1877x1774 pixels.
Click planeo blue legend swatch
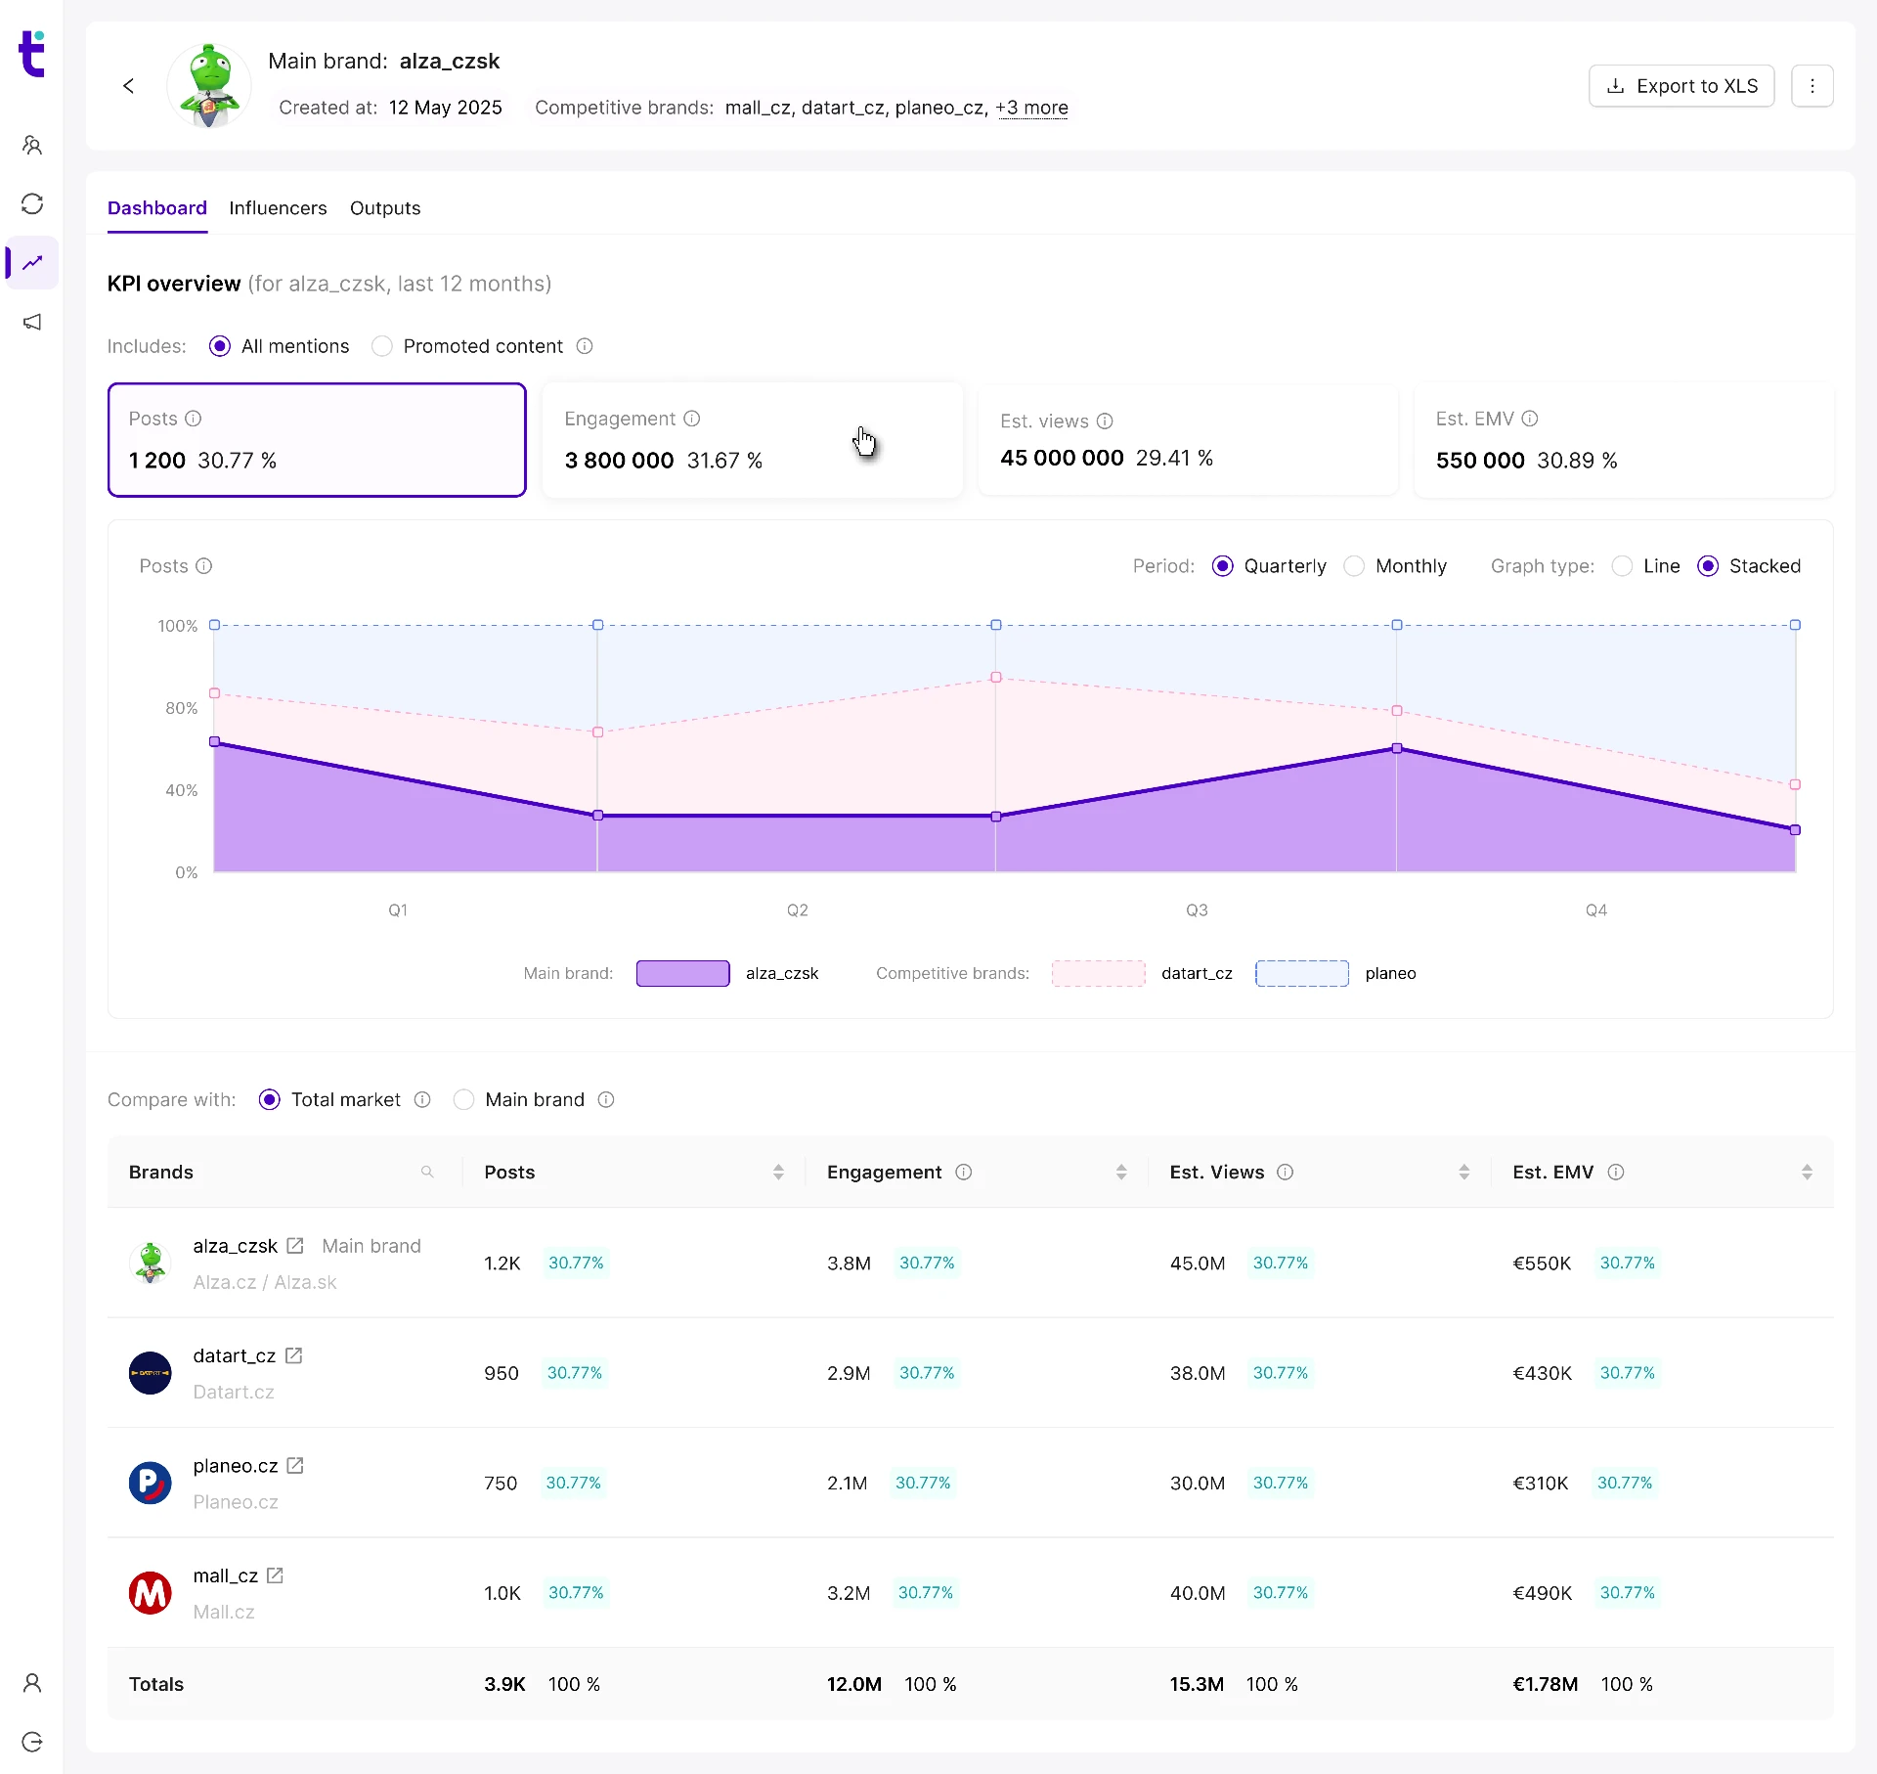1302,973
